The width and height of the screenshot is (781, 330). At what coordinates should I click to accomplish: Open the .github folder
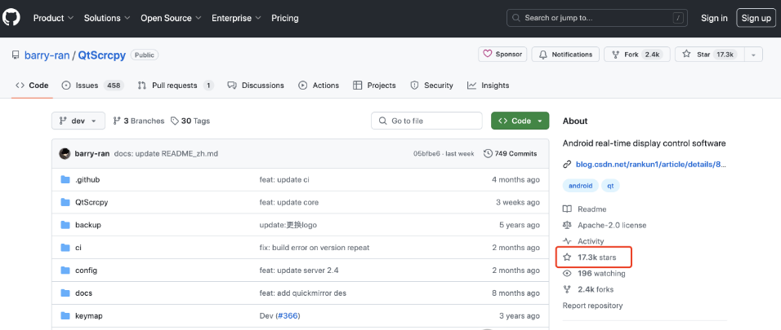87,179
